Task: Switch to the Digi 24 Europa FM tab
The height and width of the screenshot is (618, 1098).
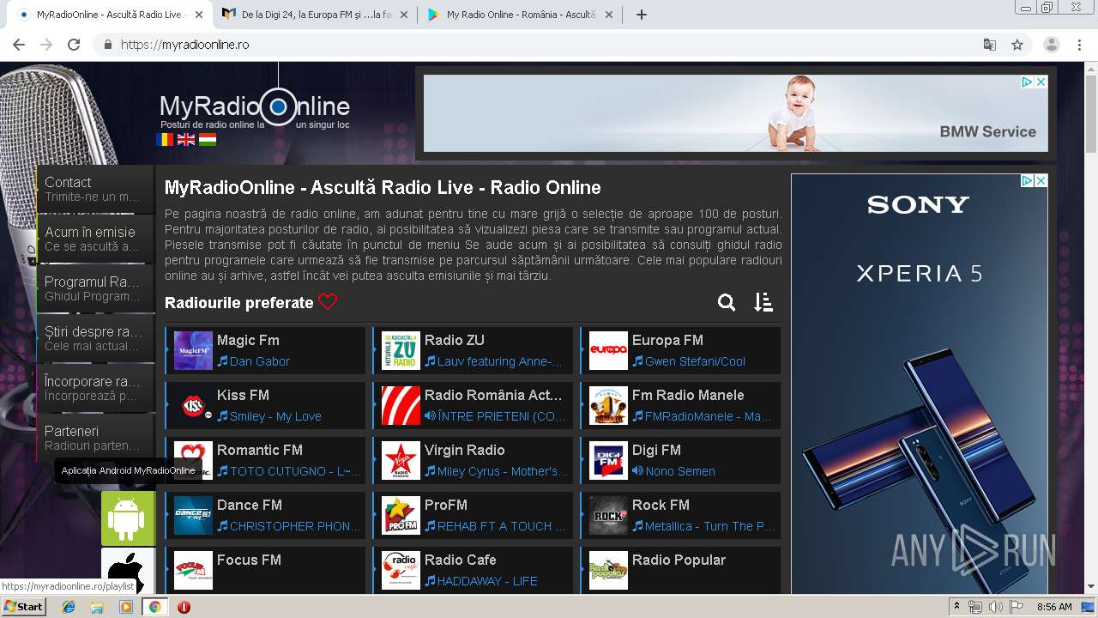Action: 314,15
